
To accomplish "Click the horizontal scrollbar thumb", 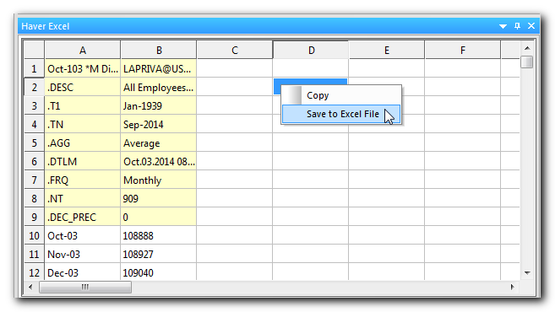I will (x=85, y=287).
